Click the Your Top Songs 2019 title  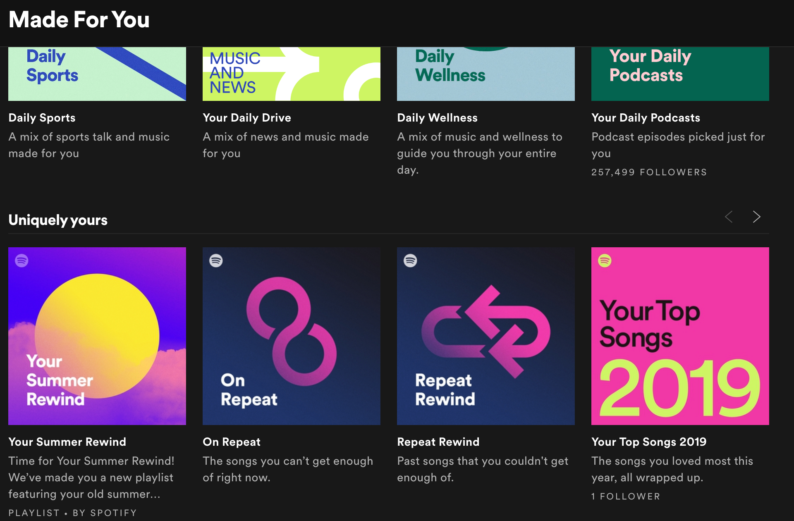tap(649, 442)
